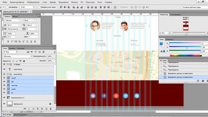
Task: Filter layers by shape layers
Action: [x=40, y=52]
